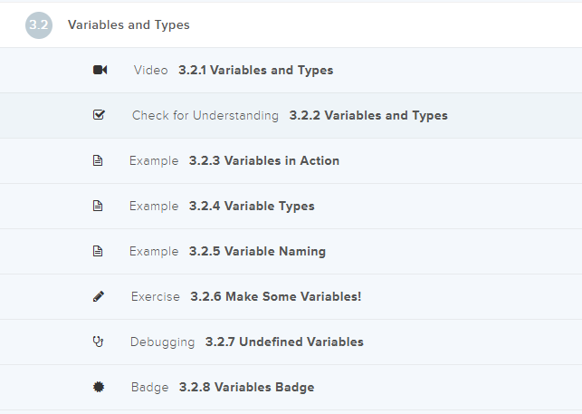The height and width of the screenshot is (414, 582).
Task: Collapse the Variables and Types section header
Action: pos(129,25)
